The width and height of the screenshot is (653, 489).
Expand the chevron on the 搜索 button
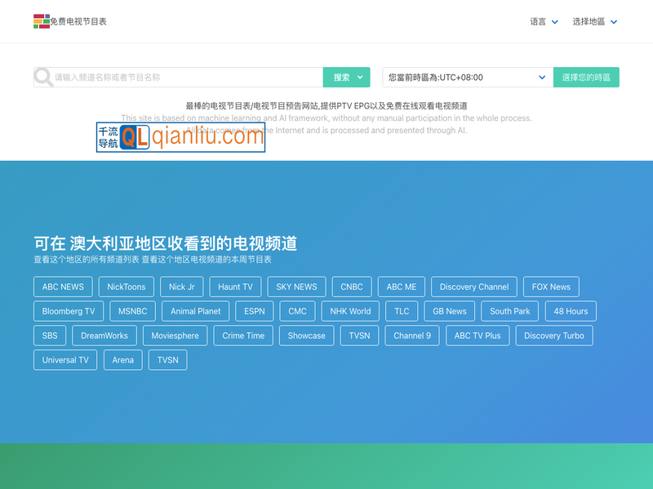(360, 77)
